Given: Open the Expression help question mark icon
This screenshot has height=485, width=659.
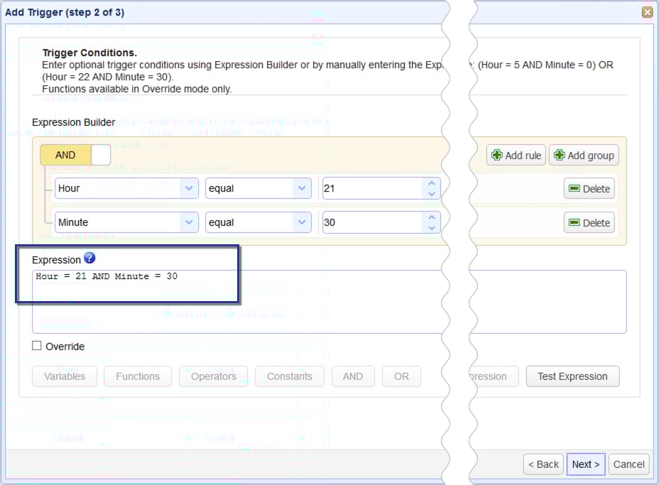Looking at the screenshot, I should (89, 258).
